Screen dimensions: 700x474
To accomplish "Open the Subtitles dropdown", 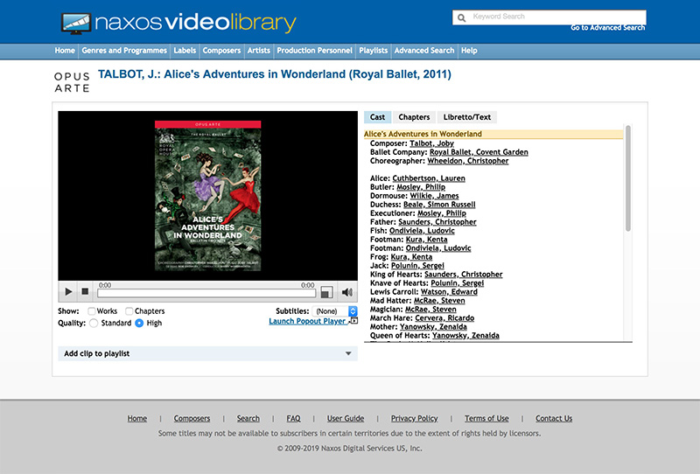I will pos(336,311).
